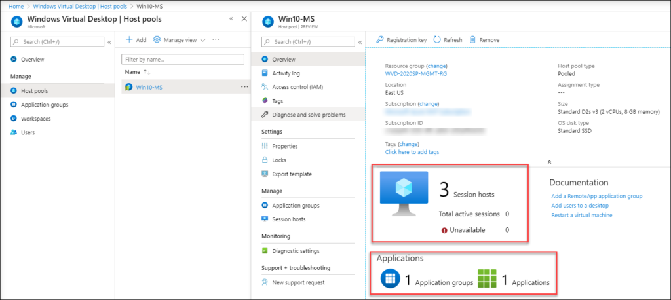The image size is (671, 300).
Task: Click the Filter by name field
Action: [x=183, y=59]
